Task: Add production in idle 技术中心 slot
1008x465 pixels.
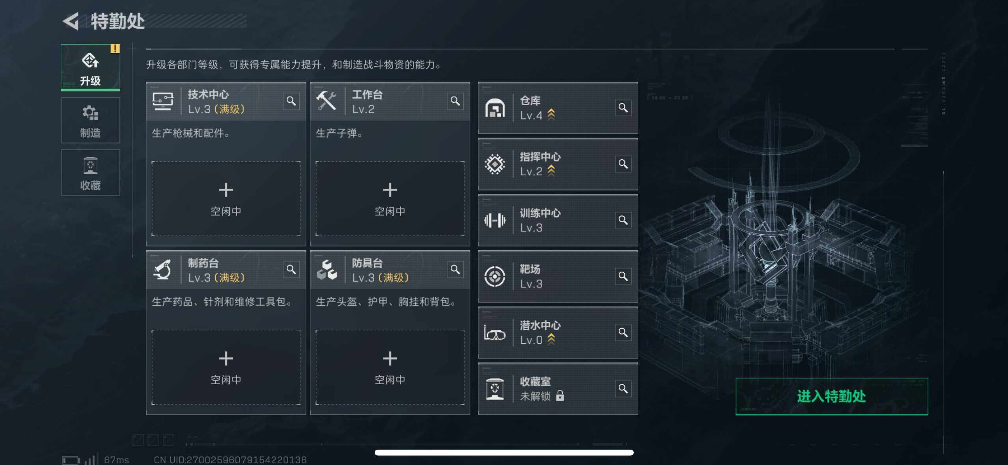Action: coord(226,198)
